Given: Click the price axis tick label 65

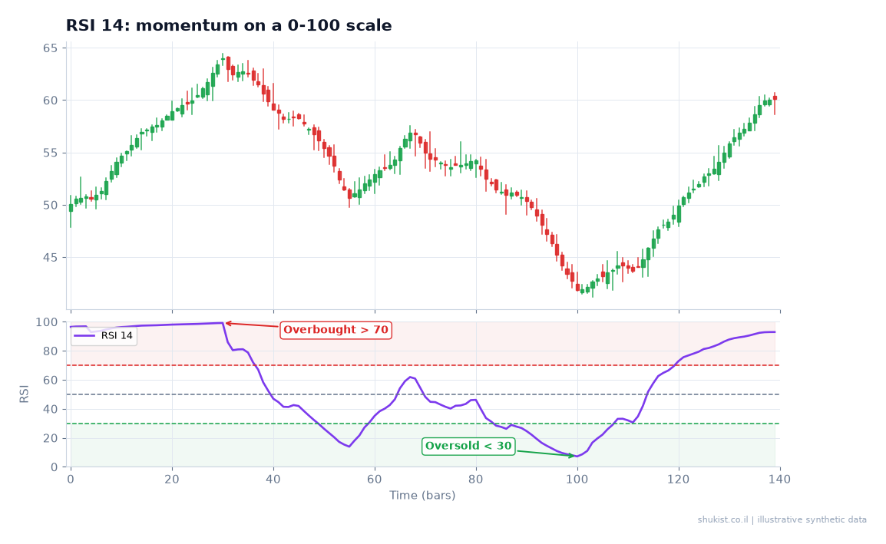Looking at the screenshot, I should click(51, 48).
